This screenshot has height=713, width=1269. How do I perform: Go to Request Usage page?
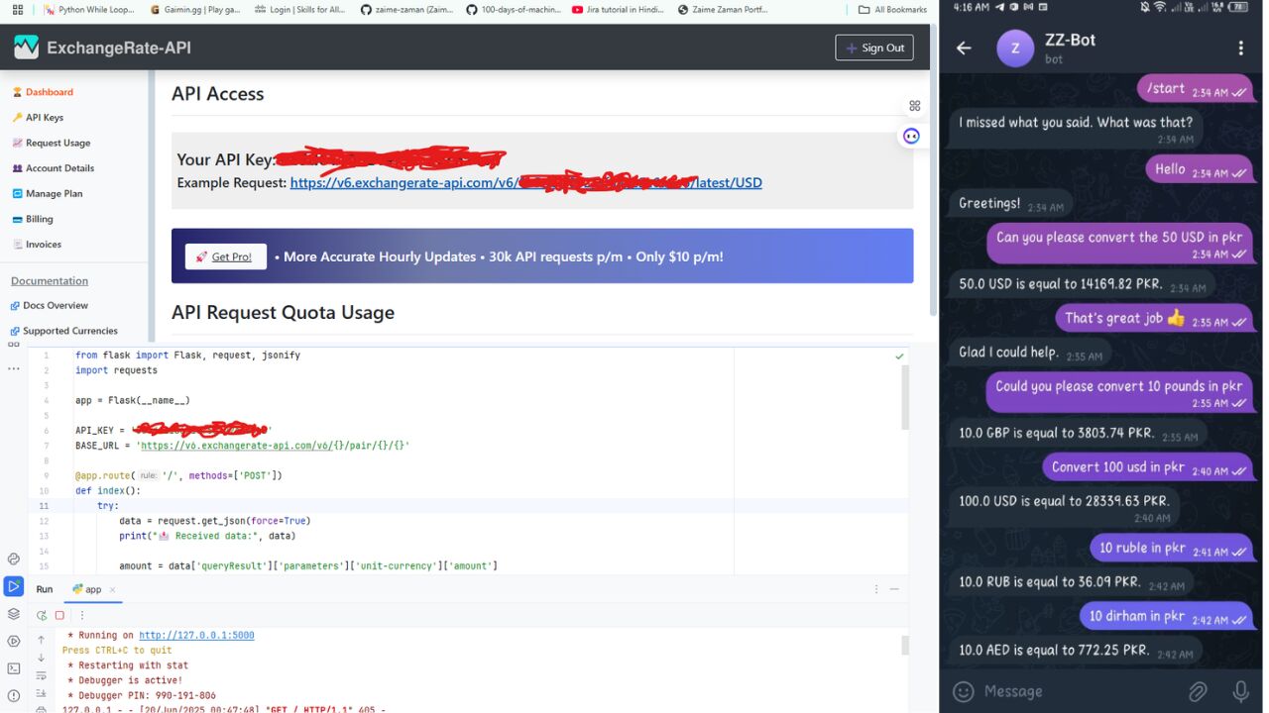(x=52, y=144)
